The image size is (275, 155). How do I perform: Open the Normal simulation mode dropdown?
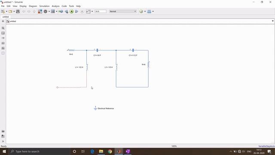pos(123,11)
